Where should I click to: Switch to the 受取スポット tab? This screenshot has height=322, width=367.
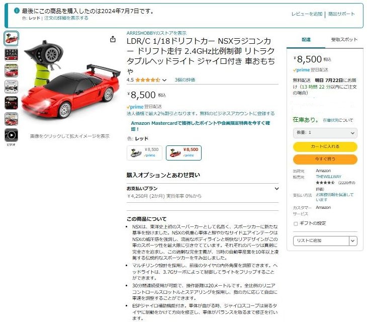344,40
